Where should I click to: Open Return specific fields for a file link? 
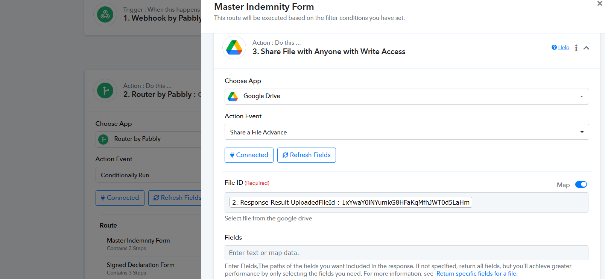(476, 273)
